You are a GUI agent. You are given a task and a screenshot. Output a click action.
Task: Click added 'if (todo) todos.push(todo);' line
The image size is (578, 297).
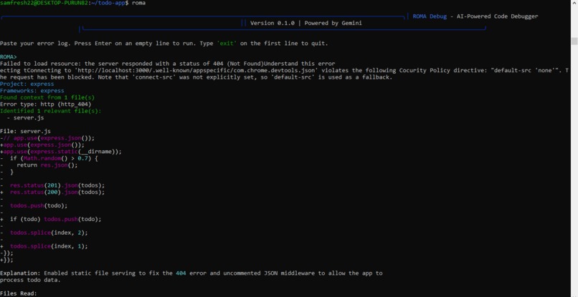coord(51,219)
